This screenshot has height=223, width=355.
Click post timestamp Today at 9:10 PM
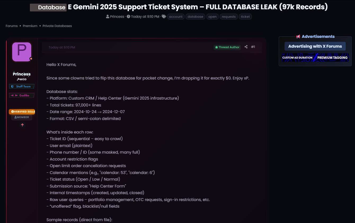pyautogui.click(x=62, y=47)
